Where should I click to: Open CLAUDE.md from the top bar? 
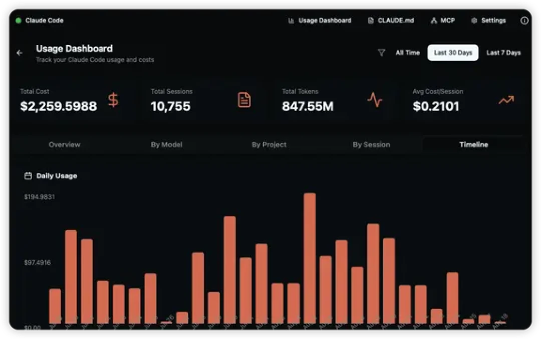391,21
